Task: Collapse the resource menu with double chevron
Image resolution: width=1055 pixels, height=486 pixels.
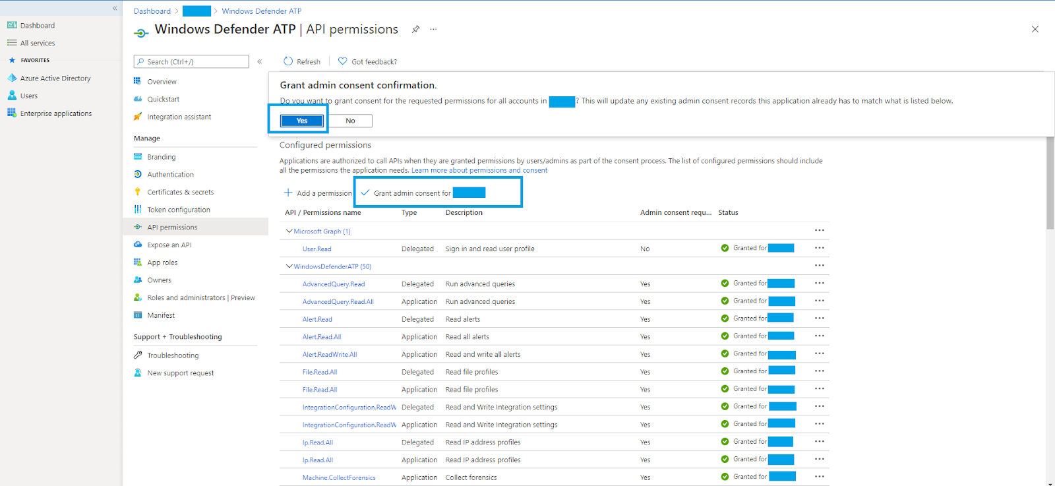Action: pos(260,61)
